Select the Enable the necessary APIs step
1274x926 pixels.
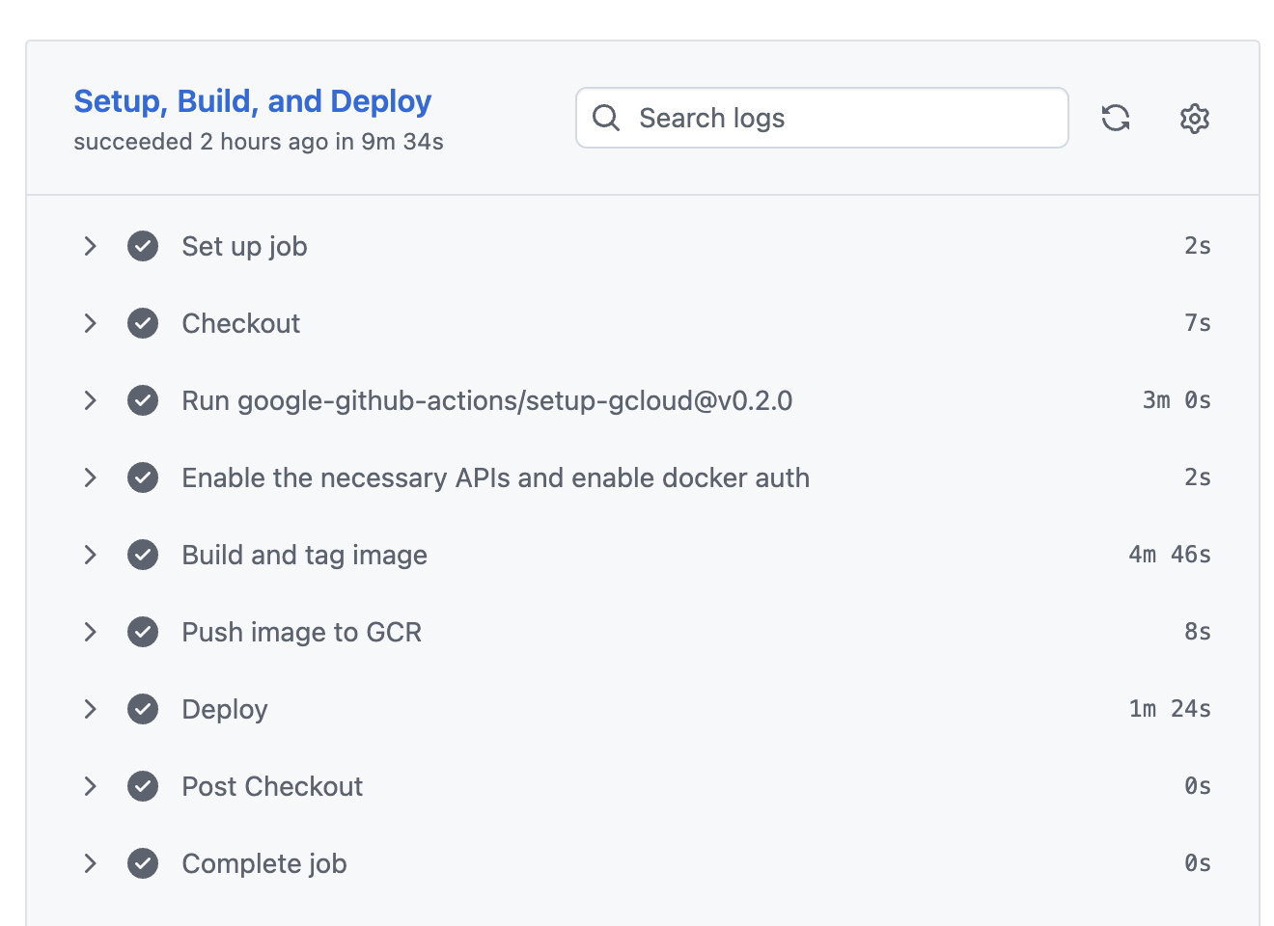pyautogui.click(x=495, y=477)
